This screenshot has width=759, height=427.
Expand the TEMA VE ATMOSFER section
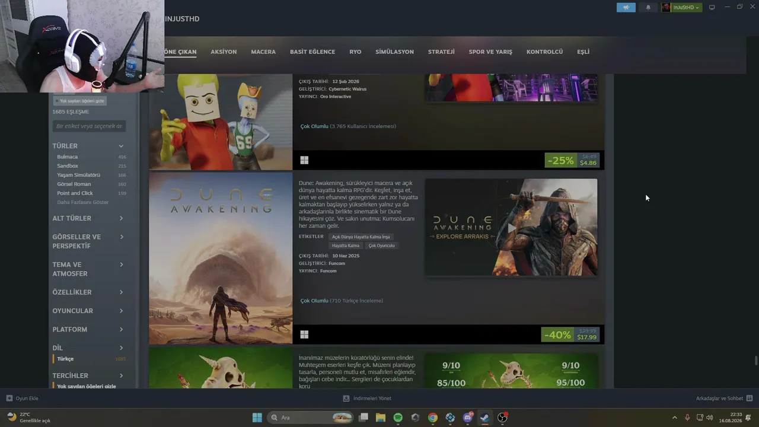89,269
